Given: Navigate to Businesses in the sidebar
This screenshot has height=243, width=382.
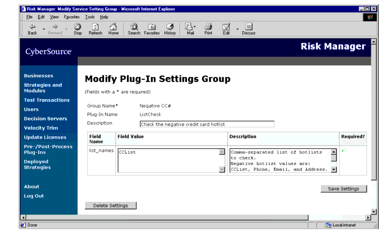Looking at the screenshot, I should pyautogui.click(x=39, y=75).
